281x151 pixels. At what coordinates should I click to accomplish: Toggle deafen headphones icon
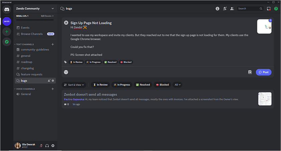click(x=47, y=146)
